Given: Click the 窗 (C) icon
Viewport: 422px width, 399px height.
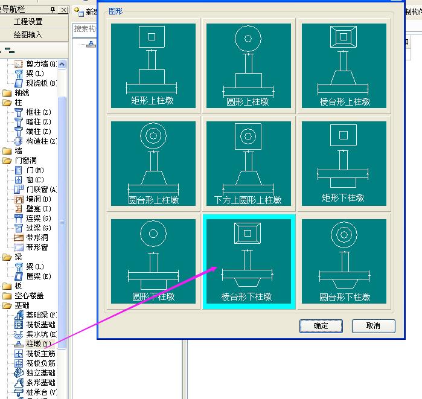Looking at the screenshot, I should pos(18,180).
